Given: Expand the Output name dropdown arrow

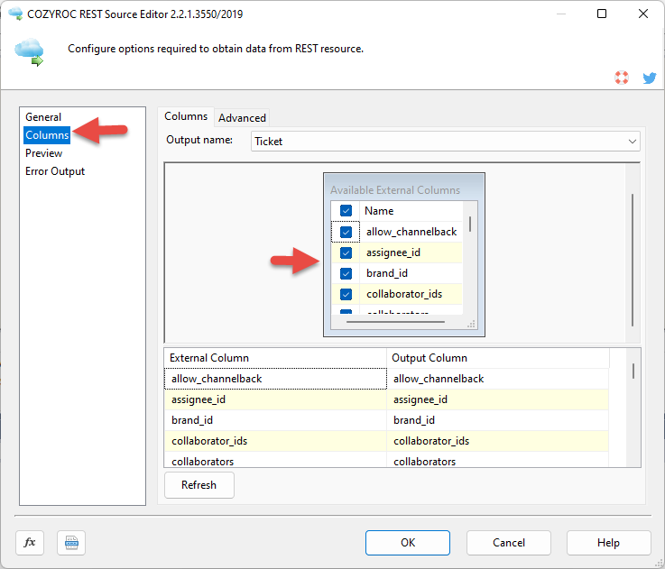Looking at the screenshot, I should point(632,142).
